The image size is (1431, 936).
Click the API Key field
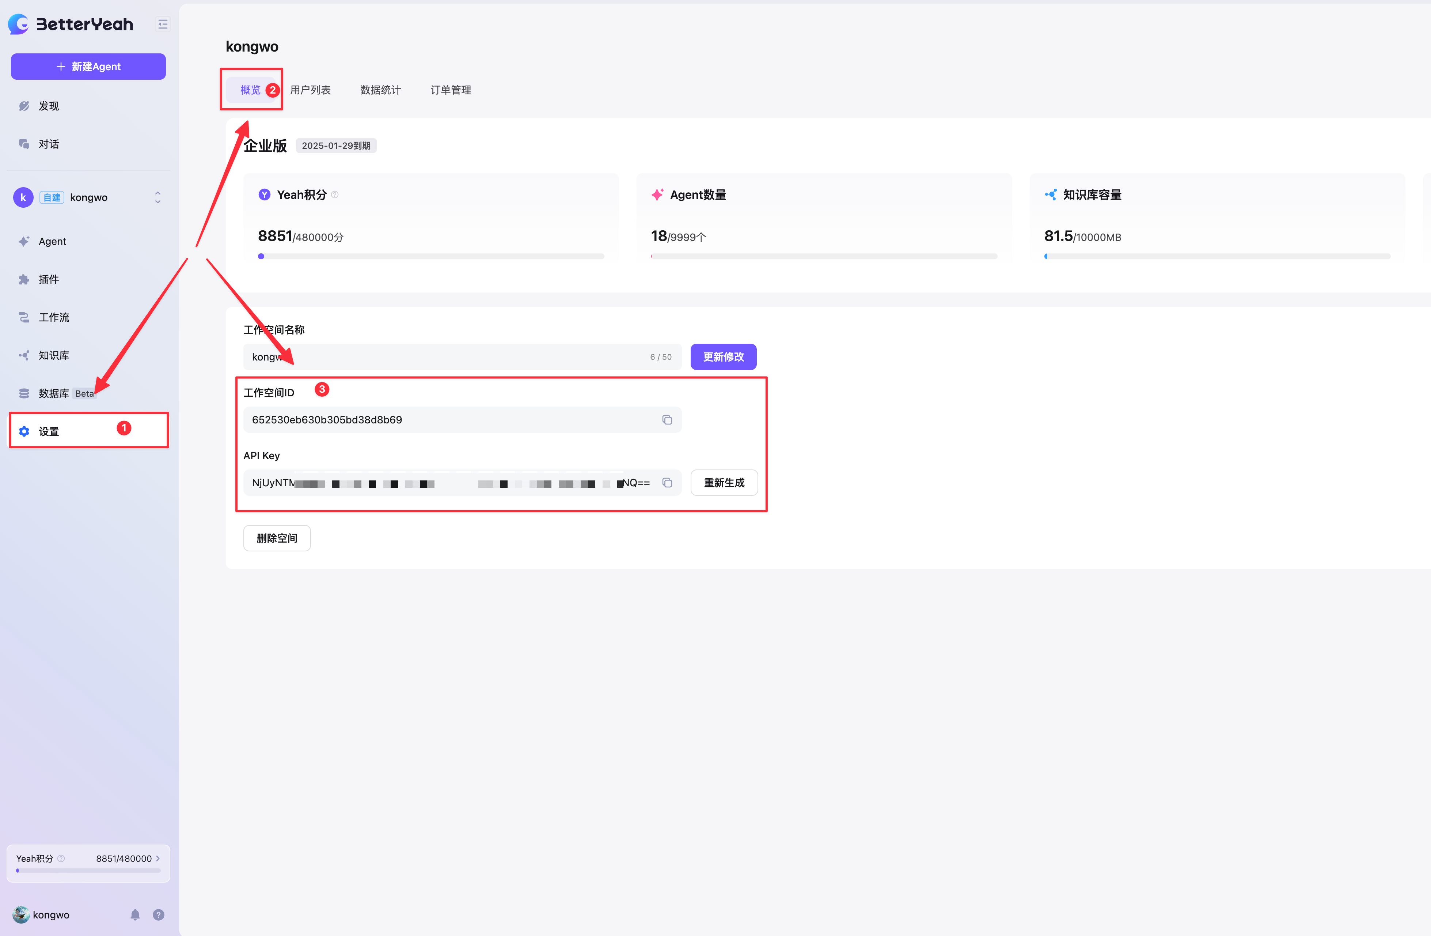462,482
